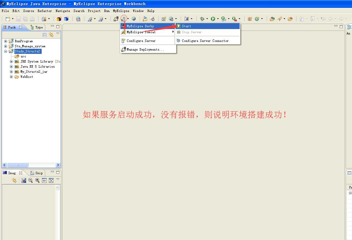Open the Refactor menu
This screenshot has width=352, height=240.
[45, 11]
